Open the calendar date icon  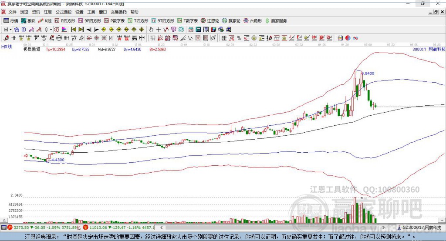tap(191, 30)
